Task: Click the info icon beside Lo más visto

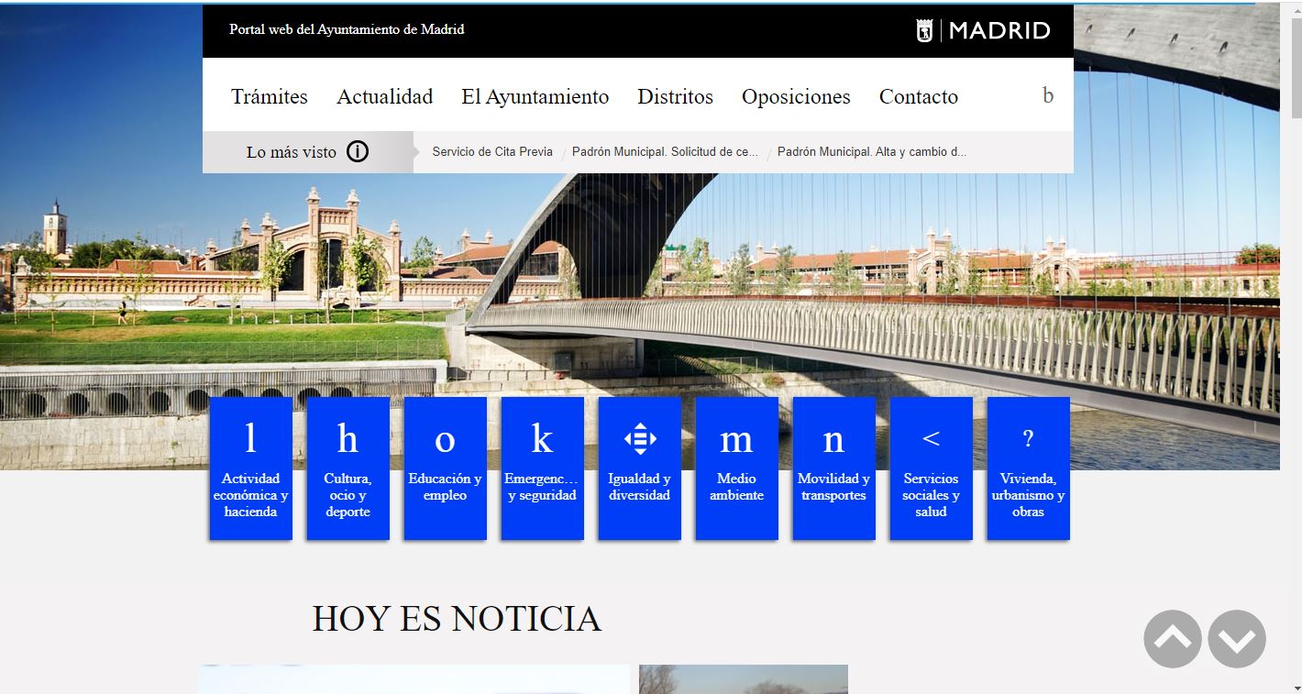Action: click(358, 152)
